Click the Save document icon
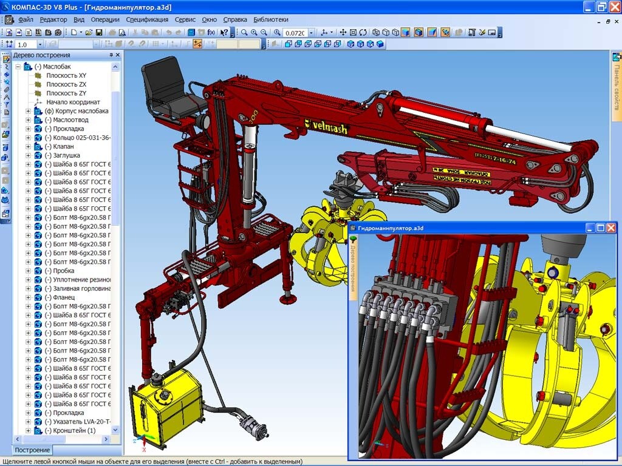The height and width of the screenshot is (466, 622). (x=99, y=32)
